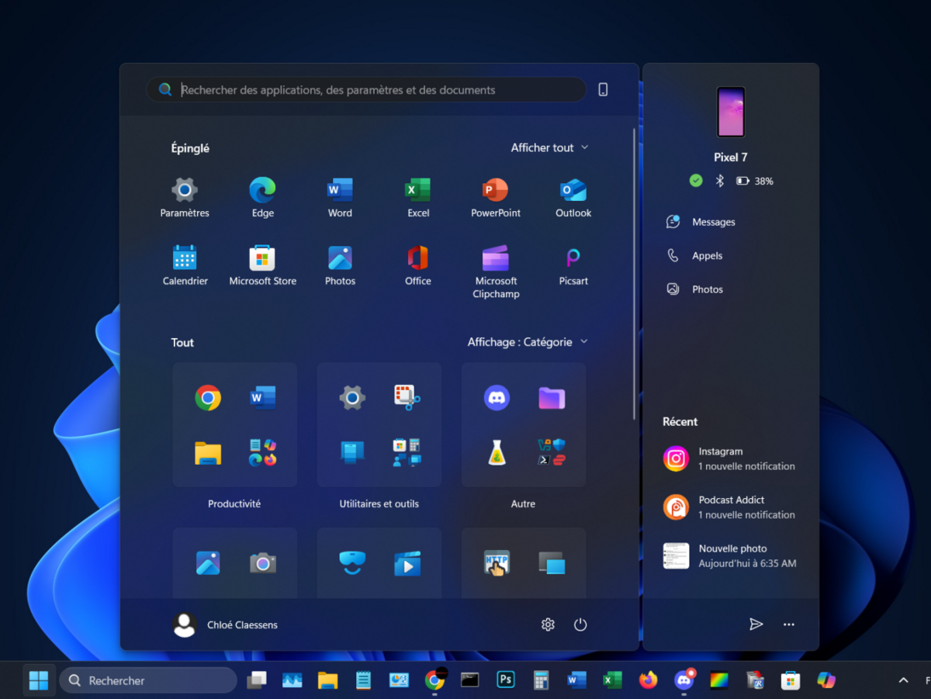Launch PowerPoint from pinned apps
Image resolution: width=931 pixels, height=699 pixels.
point(496,198)
